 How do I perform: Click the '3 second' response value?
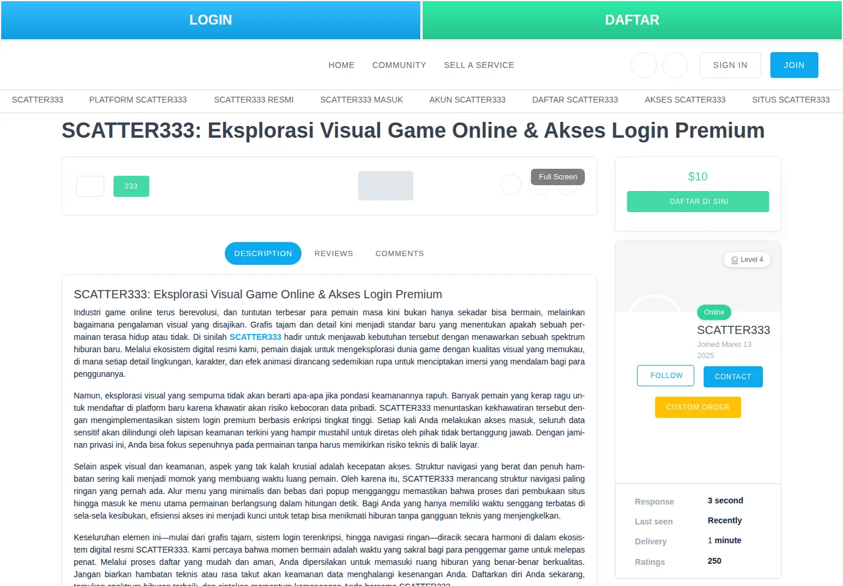(x=725, y=500)
